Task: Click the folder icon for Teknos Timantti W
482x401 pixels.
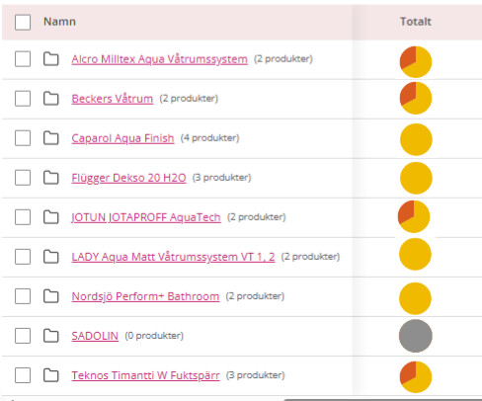Action: 51,374
